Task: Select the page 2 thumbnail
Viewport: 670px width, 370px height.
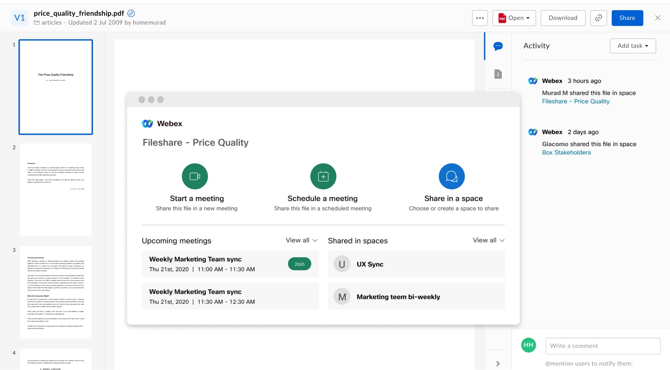Action: pyautogui.click(x=56, y=190)
